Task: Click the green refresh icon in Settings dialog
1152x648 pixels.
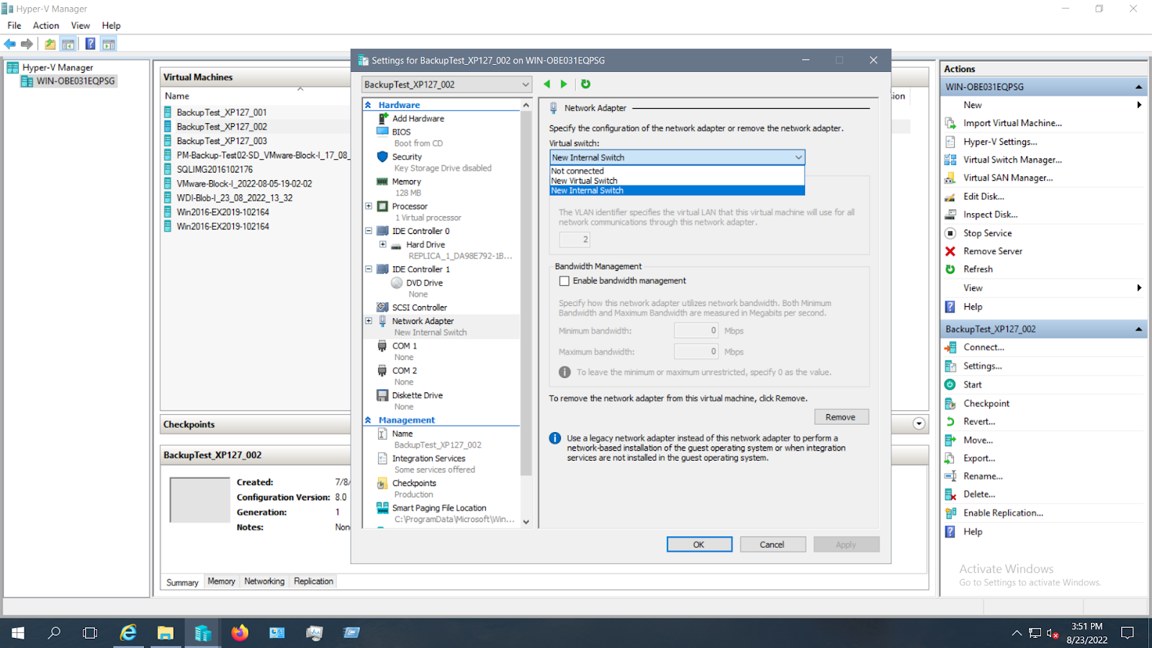Action: (585, 84)
